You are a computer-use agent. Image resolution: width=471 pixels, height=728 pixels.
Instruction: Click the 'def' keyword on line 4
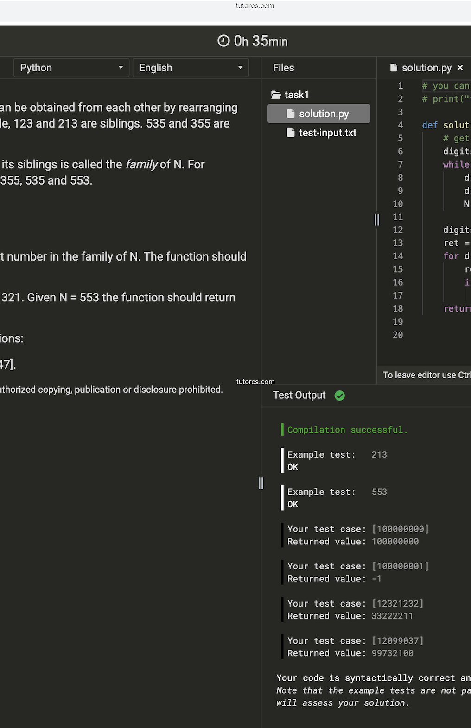(430, 125)
